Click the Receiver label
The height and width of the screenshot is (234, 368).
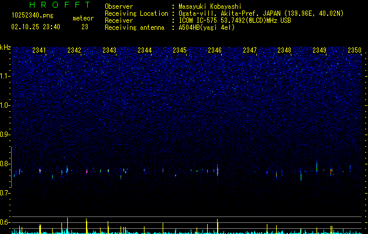pyautogui.click(x=119, y=20)
